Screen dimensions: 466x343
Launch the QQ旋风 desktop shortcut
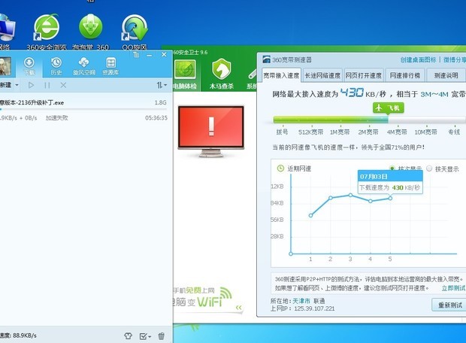[135, 32]
